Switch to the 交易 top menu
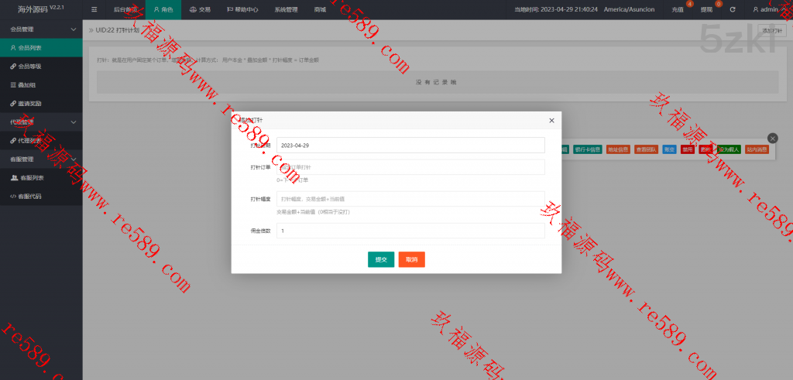The width and height of the screenshot is (793, 380). pyautogui.click(x=200, y=9)
